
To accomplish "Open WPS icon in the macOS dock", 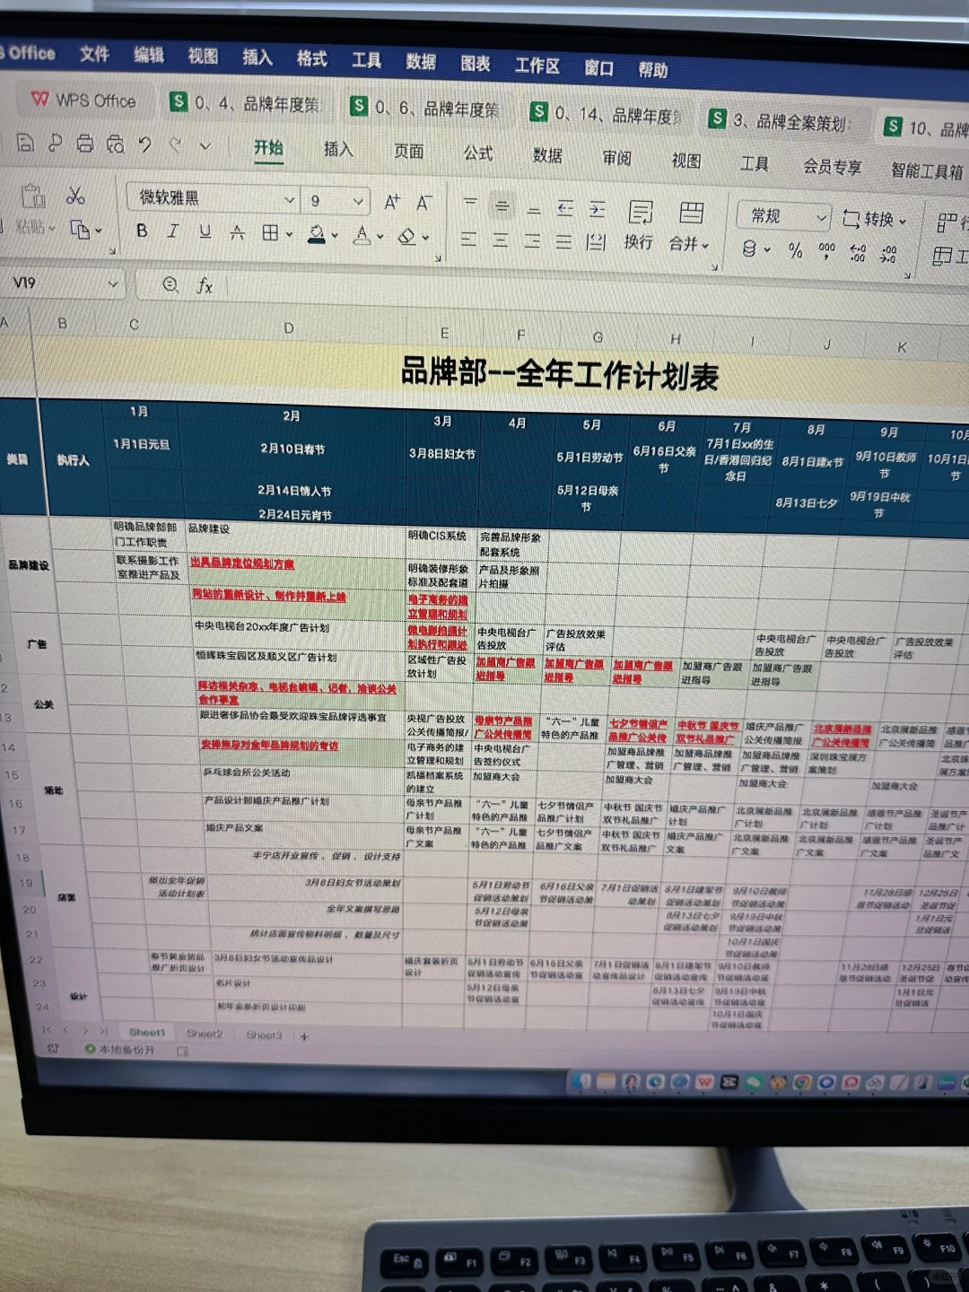I will (x=704, y=1081).
